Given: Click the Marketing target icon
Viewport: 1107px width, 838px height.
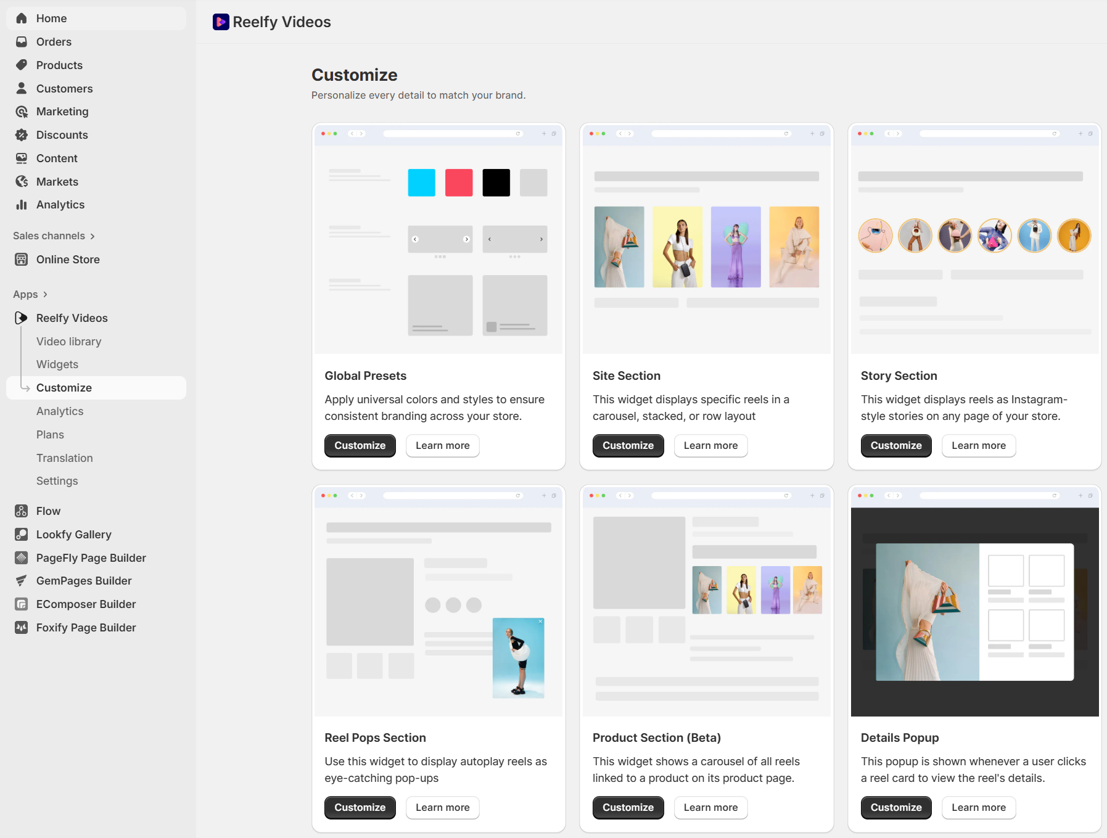Looking at the screenshot, I should point(22,112).
